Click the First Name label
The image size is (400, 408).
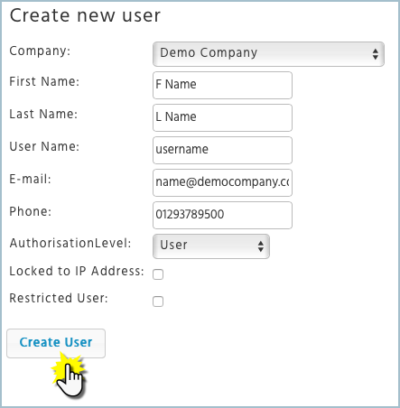point(44,81)
